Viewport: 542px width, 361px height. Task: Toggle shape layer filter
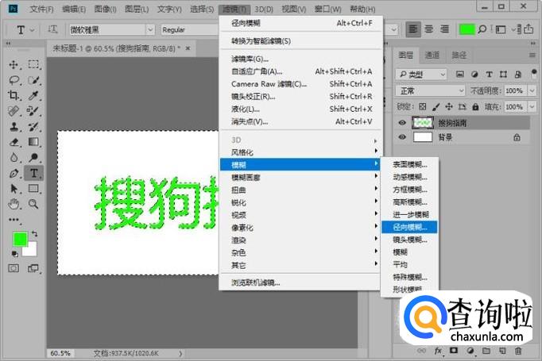pos(503,74)
